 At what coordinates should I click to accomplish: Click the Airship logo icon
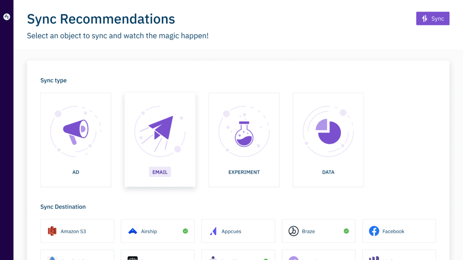[132, 231]
